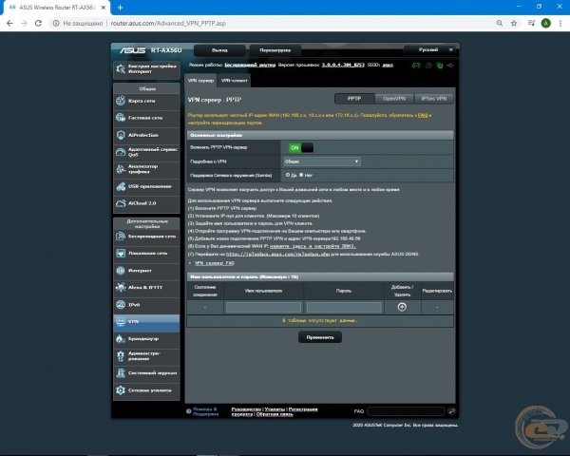
Task: Click the green internet status icon
Action: pyautogui.click(x=440, y=66)
